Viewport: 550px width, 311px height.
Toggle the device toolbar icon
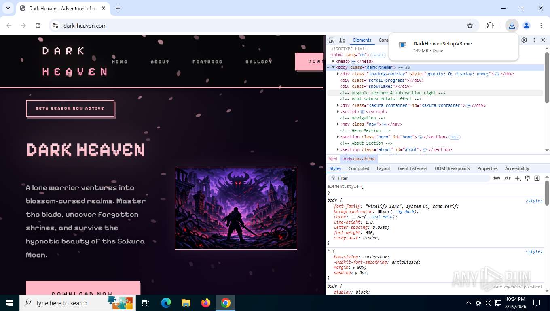(x=342, y=40)
